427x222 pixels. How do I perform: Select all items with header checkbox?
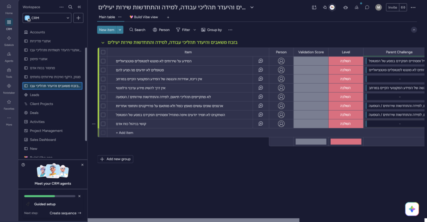(103, 52)
